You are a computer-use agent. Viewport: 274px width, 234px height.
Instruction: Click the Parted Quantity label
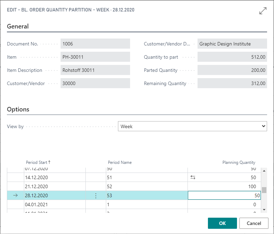click(x=161, y=70)
